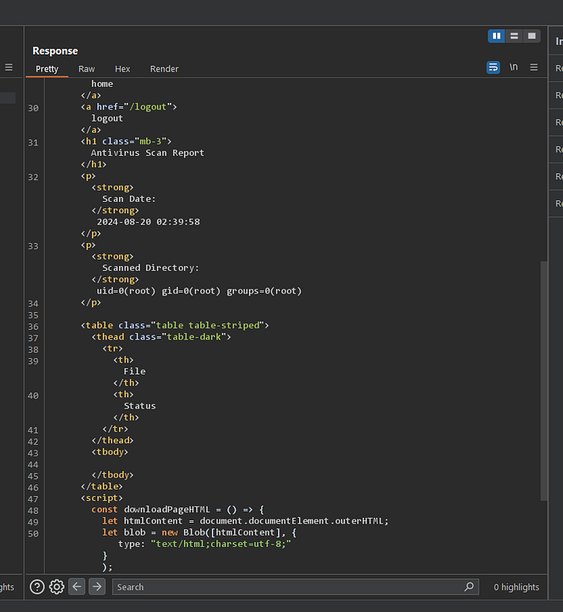Screen dimensions: 563x612
Task: Click the Response panel vertical scrollbar
Action: 544,378
